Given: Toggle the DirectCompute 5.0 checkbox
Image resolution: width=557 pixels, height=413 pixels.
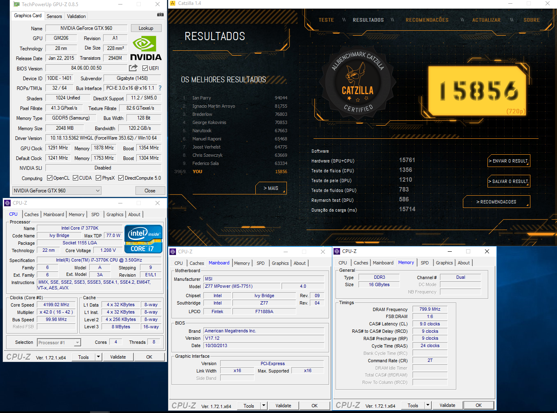Looking at the screenshot, I should click(x=121, y=178).
